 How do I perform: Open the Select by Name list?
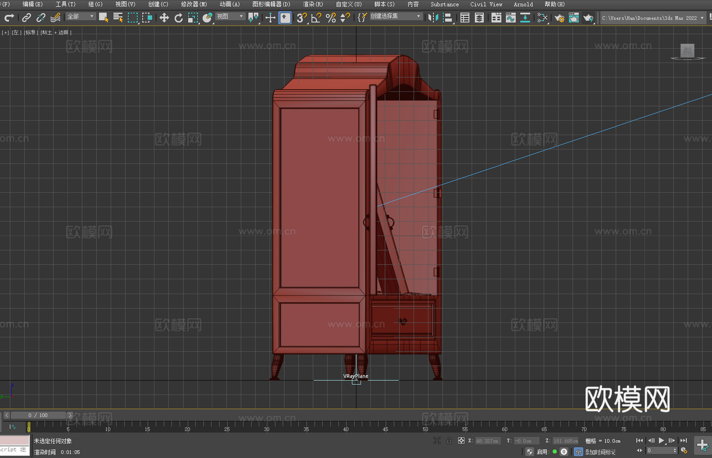pyautogui.click(x=118, y=18)
